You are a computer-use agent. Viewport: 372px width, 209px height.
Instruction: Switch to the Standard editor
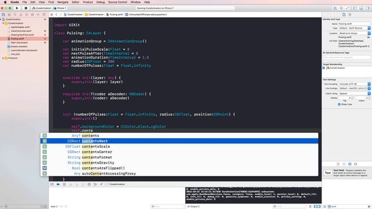tap(335, 8)
